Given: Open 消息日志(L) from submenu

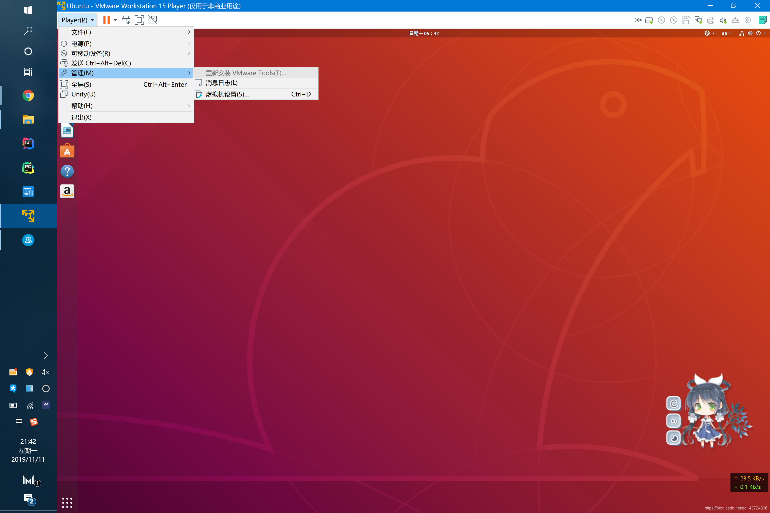Looking at the screenshot, I should (256, 83).
